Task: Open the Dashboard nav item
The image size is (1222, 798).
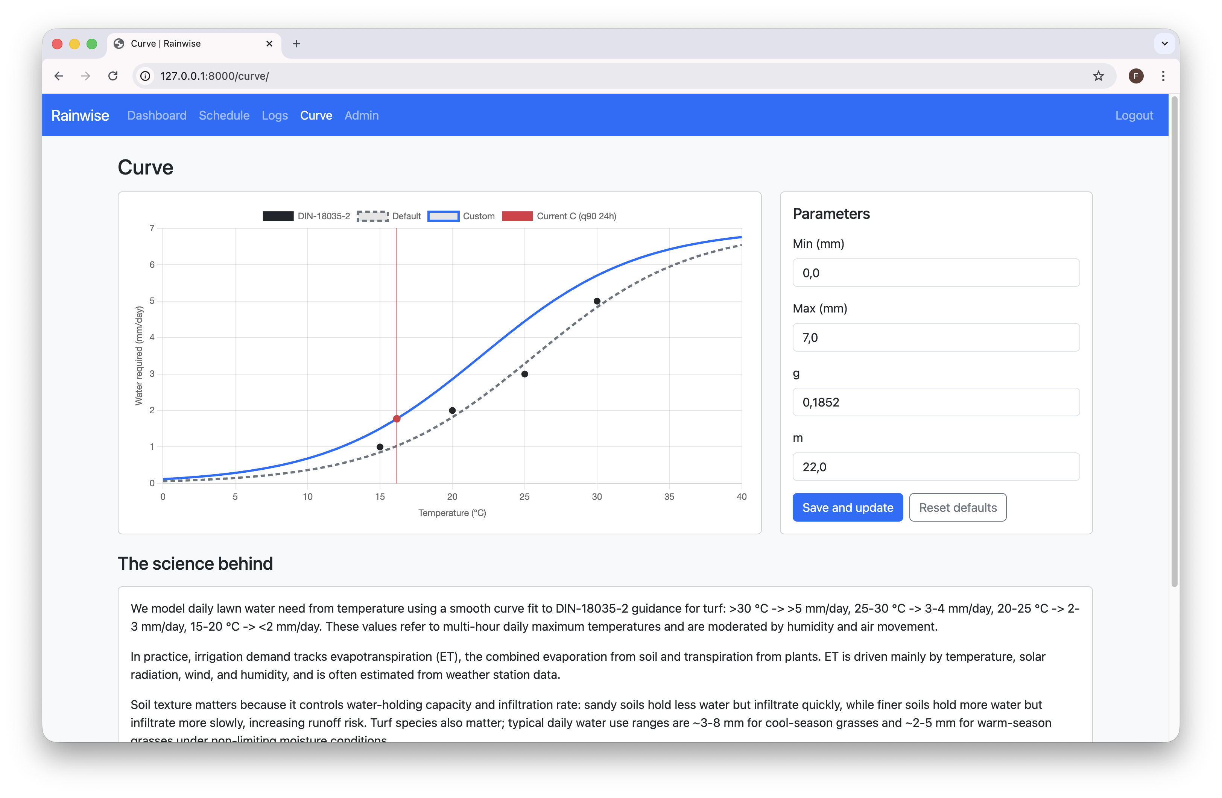Action: [x=157, y=115]
